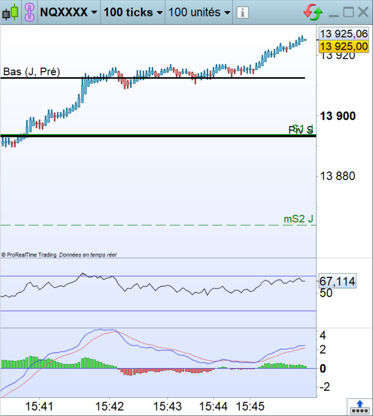
Task: Click the Piv S pivot label
Action: coord(300,130)
